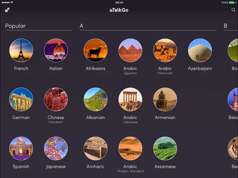Tap the battery indicator in status bar
The image size is (238, 178).
point(232,3)
